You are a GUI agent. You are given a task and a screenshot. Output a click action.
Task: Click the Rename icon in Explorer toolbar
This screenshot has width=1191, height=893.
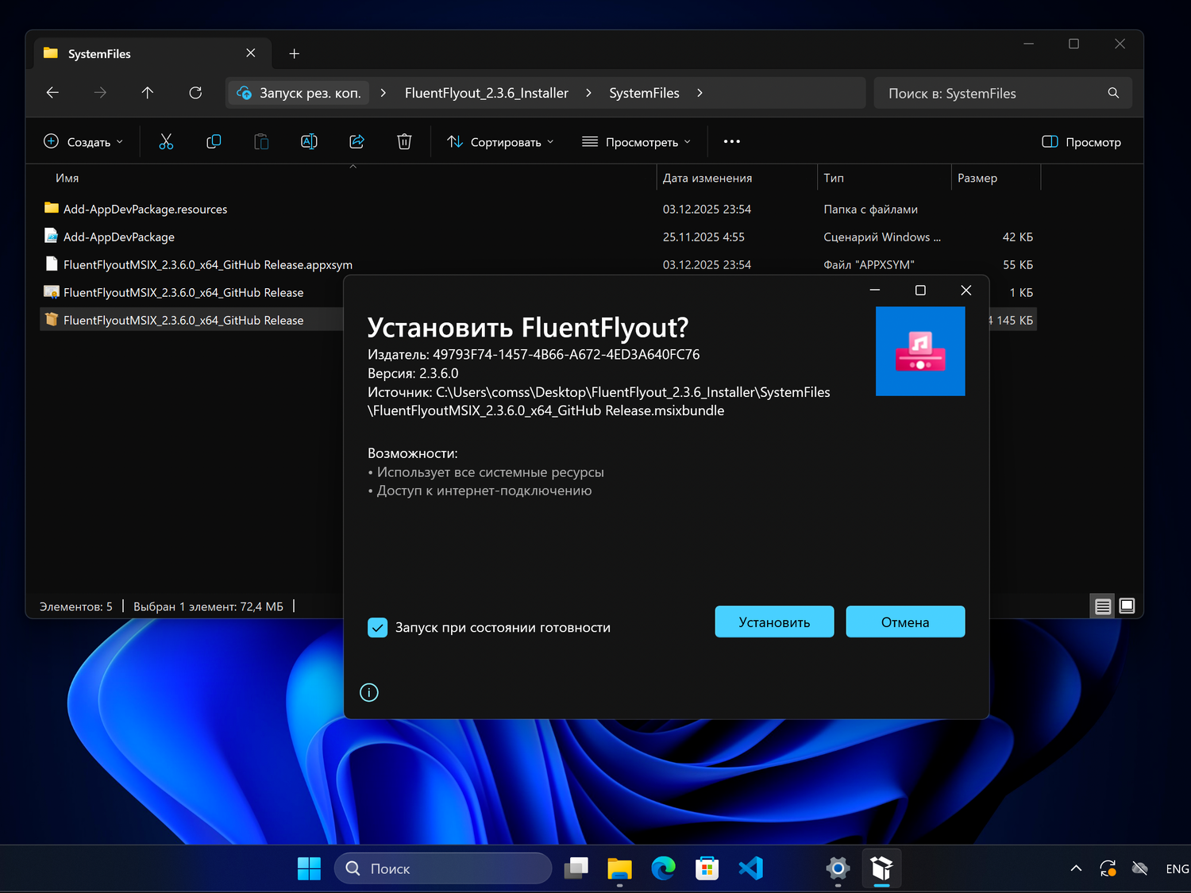click(309, 141)
